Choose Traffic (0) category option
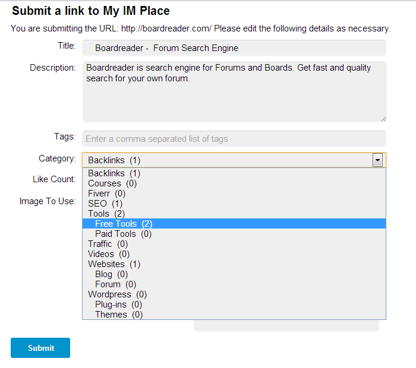The height and width of the screenshot is (368, 416). (x=234, y=244)
